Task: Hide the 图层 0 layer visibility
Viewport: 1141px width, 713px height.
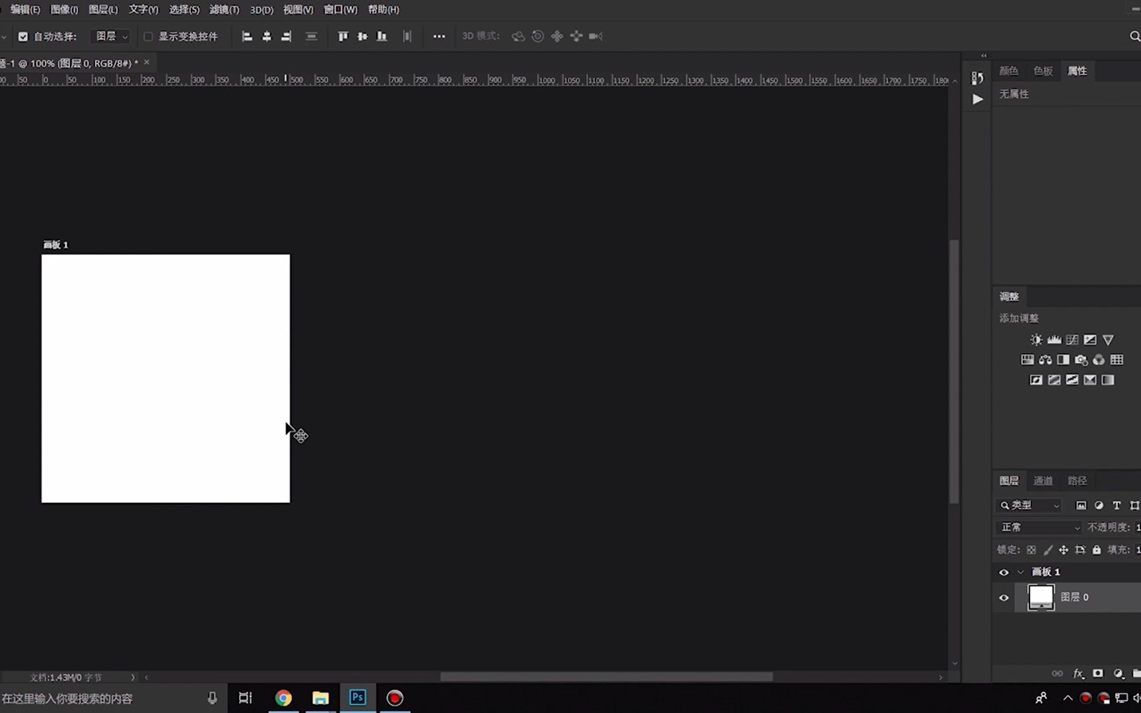Action: click(x=1004, y=597)
